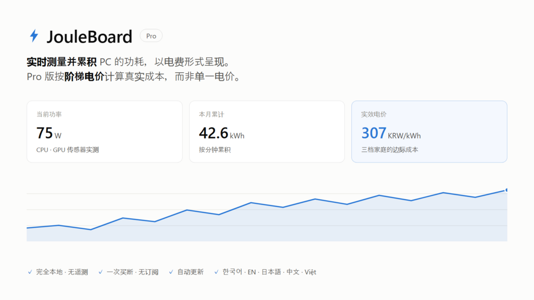The height and width of the screenshot is (300, 534).
Task: Click the '自动更新' feature text
Action: pyautogui.click(x=190, y=272)
